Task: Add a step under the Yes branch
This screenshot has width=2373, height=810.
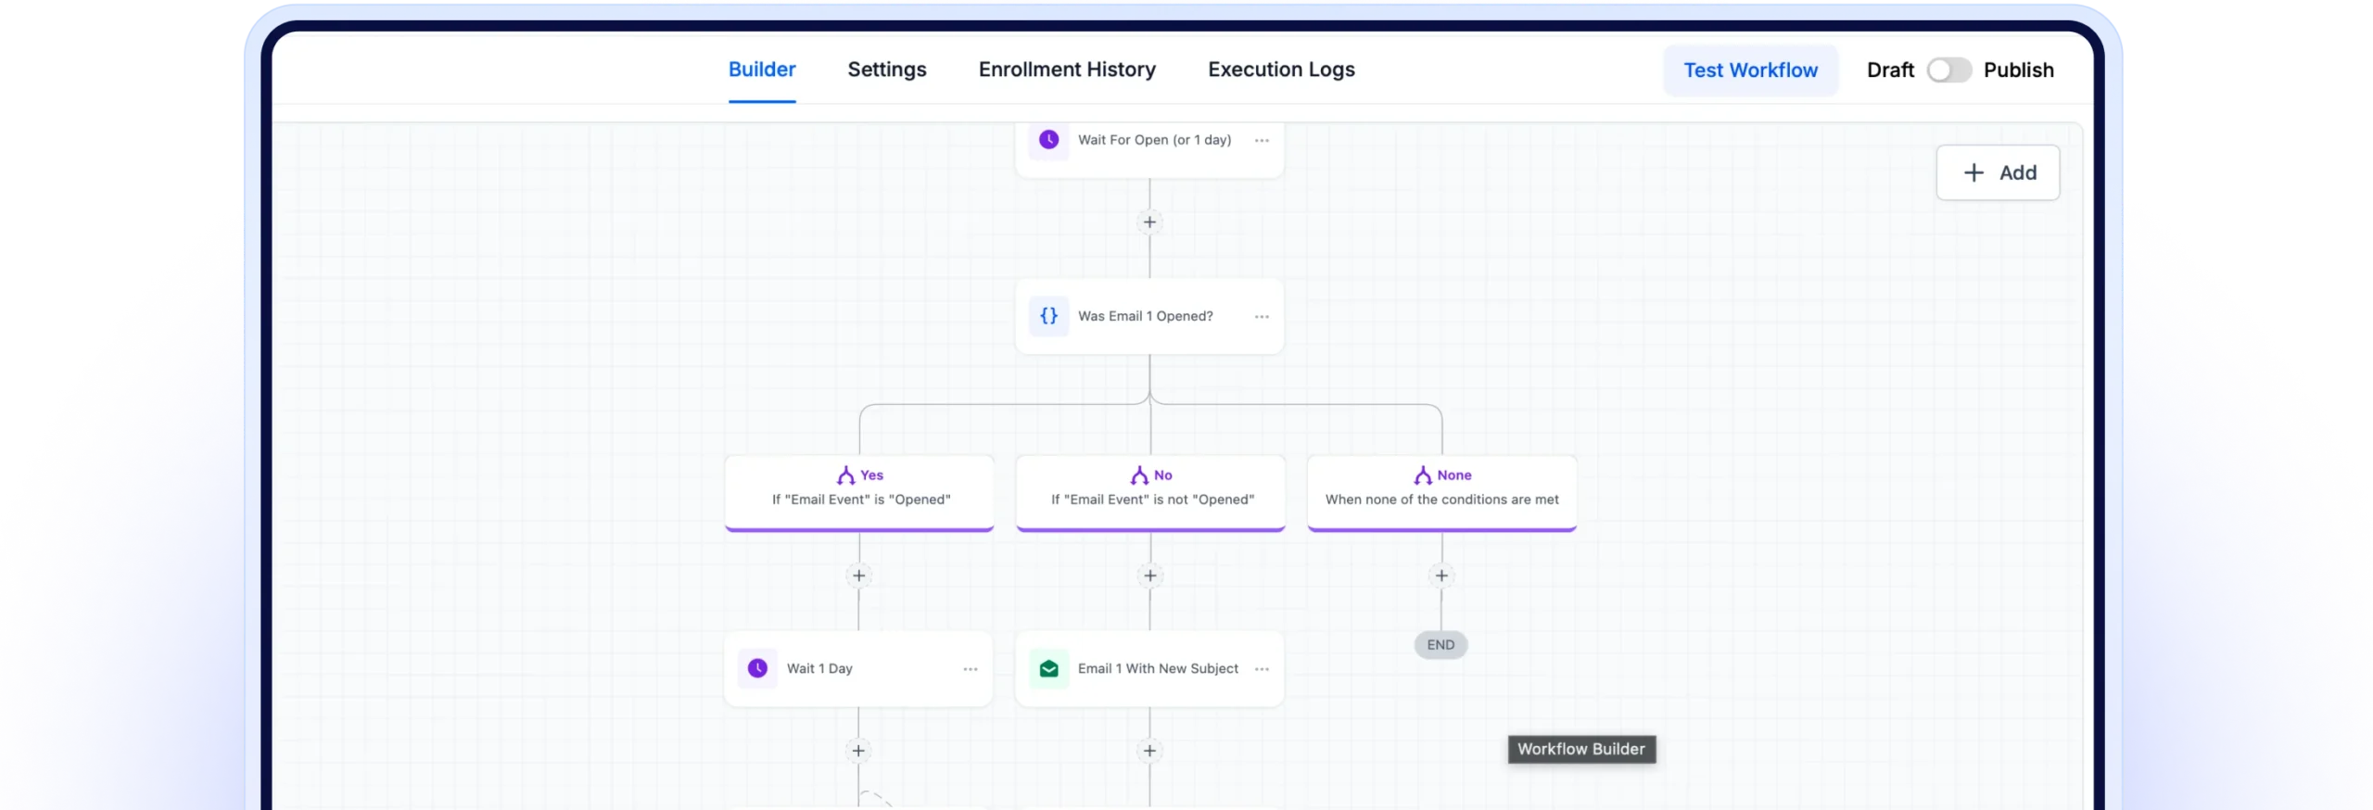Action: pyautogui.click(x=859, y=576)
